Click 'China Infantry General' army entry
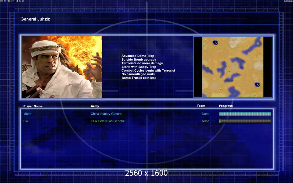The width and height of the screenshot is (293, 183). pos(107,114)
